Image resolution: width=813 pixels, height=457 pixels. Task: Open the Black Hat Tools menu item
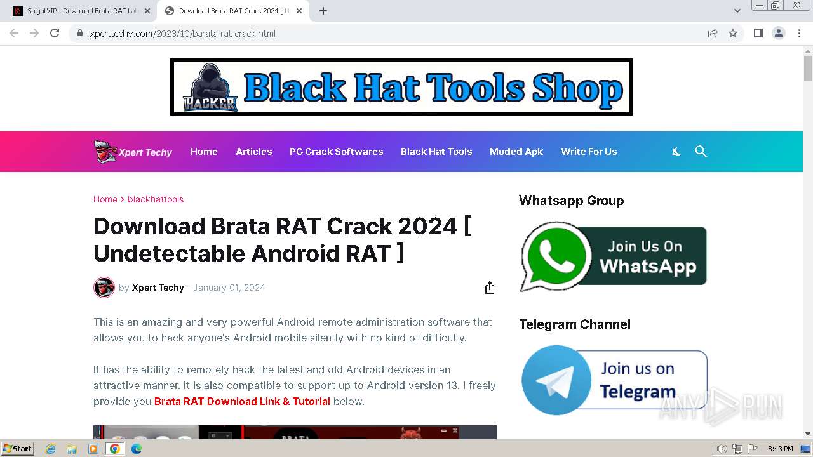click(436, 152)
